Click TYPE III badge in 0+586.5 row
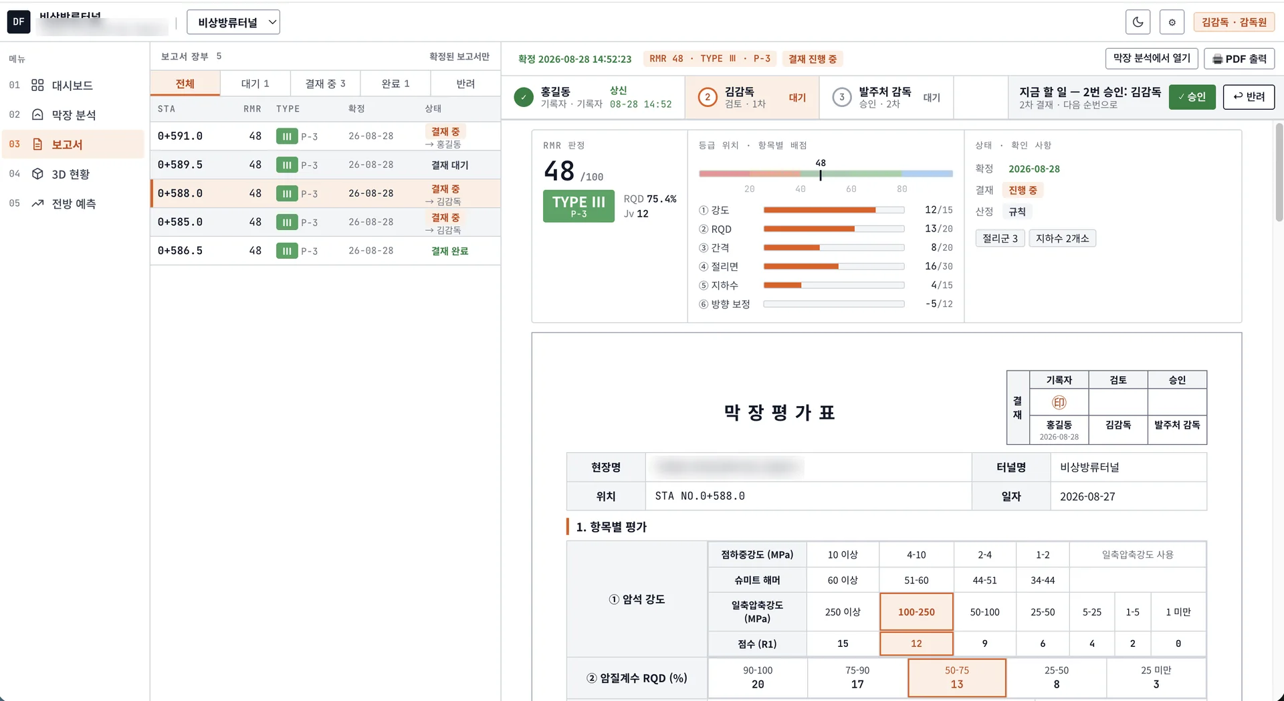 [287, 251]
